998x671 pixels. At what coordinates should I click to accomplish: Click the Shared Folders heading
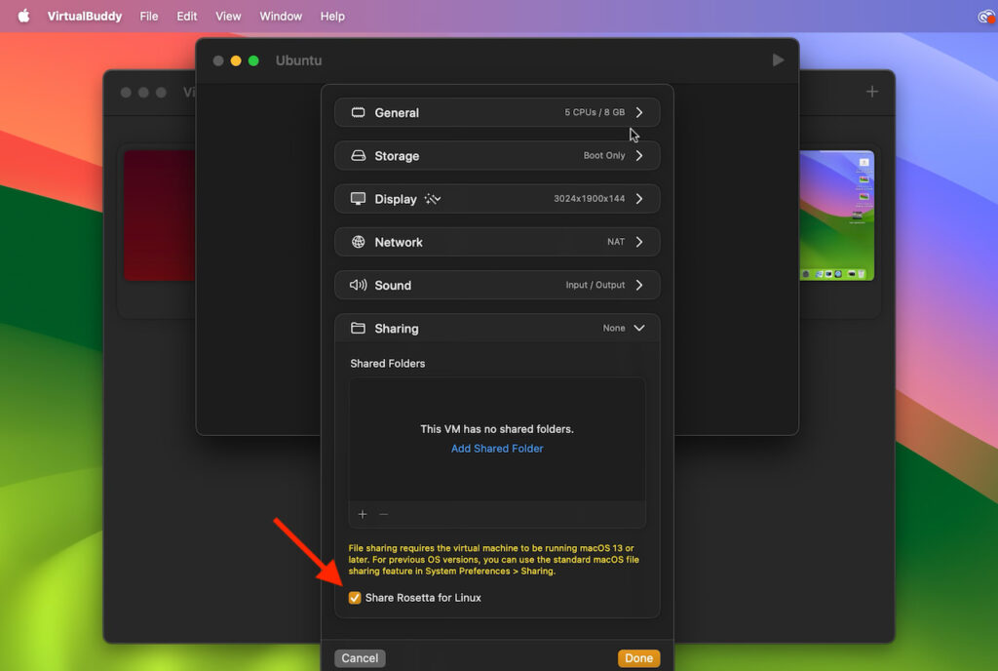388,364
